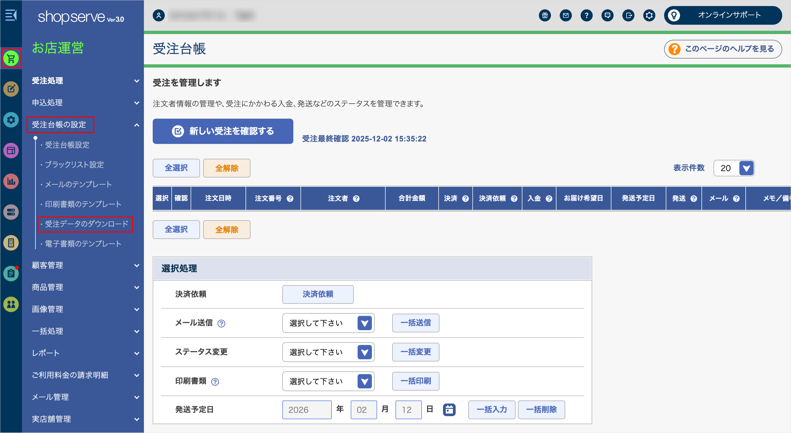Open the メール送信 selection dropdown
Viewport: 791px width, 433px height.
(x=328, y=323)
